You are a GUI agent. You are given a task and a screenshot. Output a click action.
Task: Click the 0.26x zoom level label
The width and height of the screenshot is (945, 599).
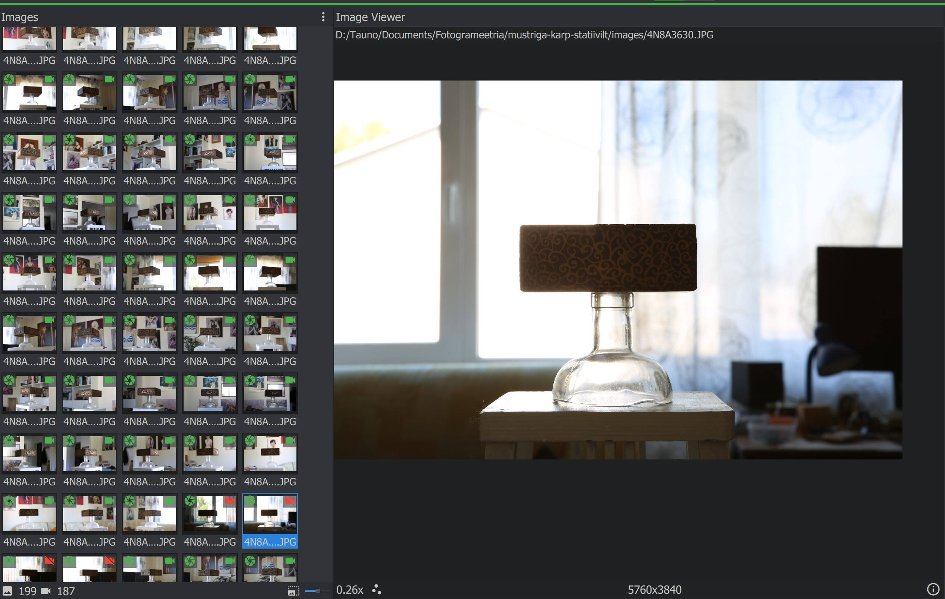coord(349,590)
